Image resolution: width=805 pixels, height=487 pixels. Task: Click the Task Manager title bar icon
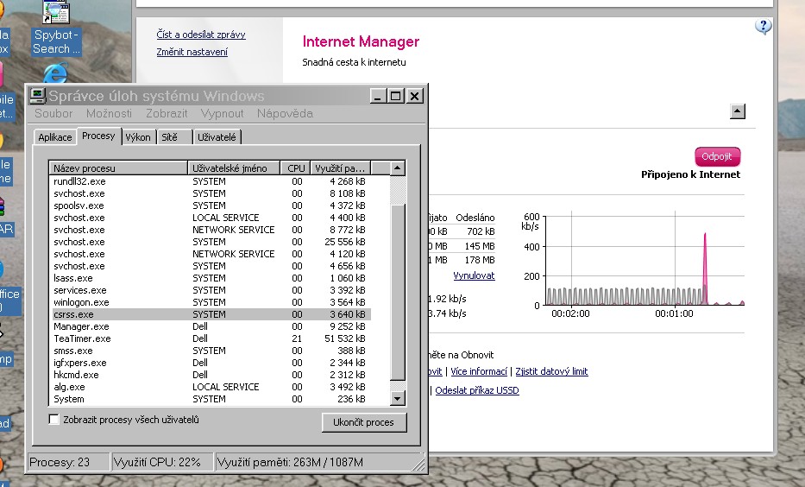[x=37, y=96]
